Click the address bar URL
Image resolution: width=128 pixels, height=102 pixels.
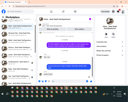[x=30, y=6]
